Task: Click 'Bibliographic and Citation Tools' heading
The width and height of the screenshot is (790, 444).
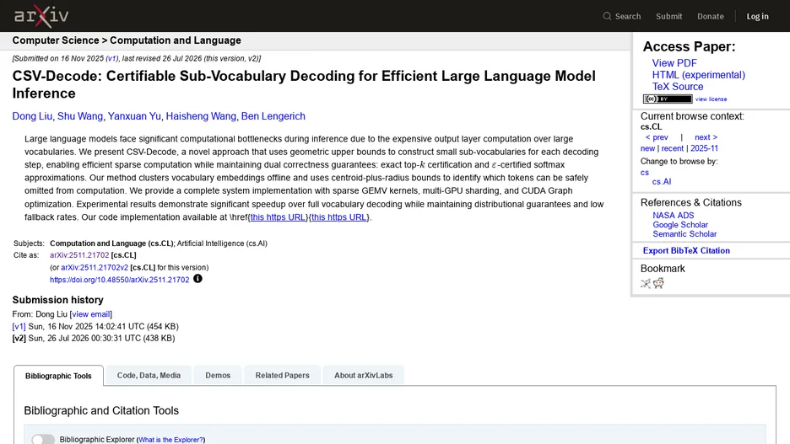Action: pyautogui.click(x=101, y=410)
